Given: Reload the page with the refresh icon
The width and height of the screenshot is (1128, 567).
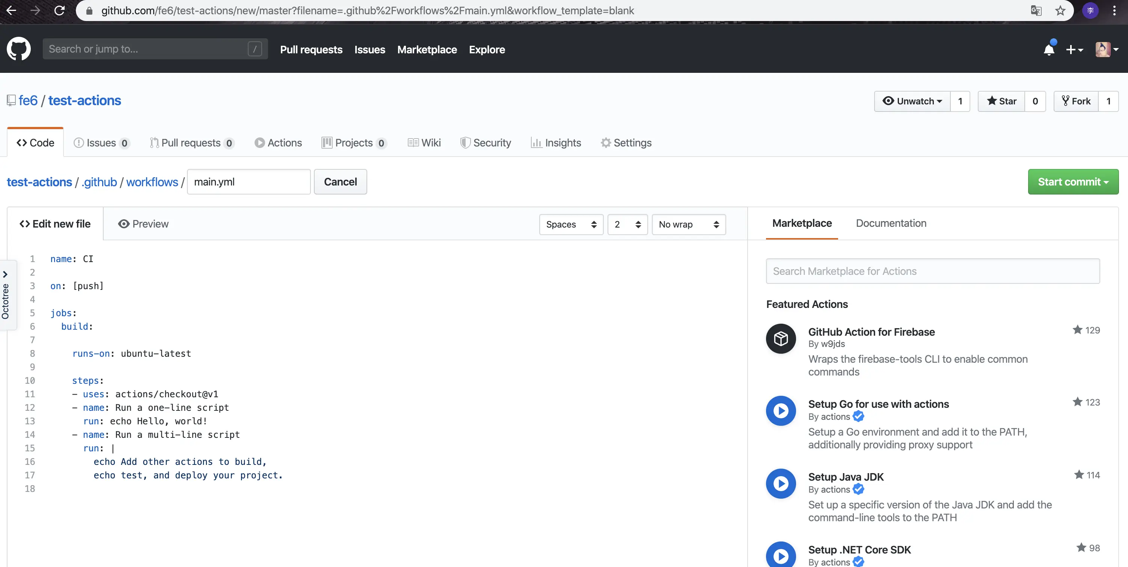Looking at the screenshot, I should click(60, 11).
